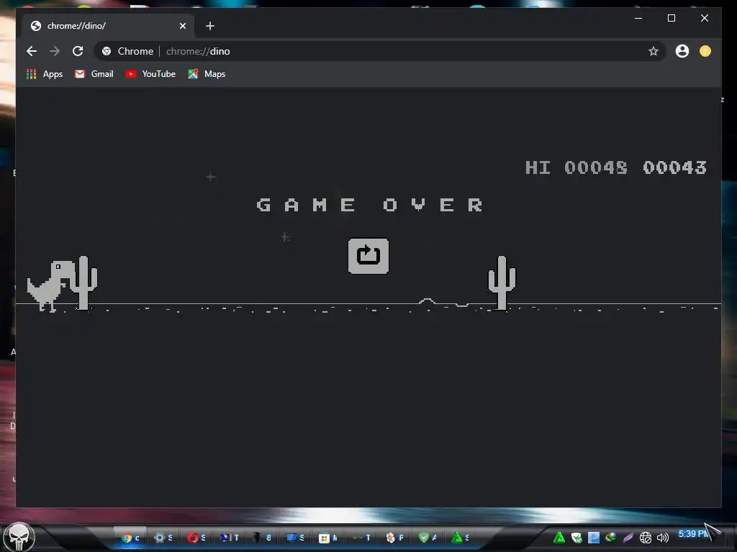Open the green triangle app in taskbar
This screenshot has width=737, height=552.
[460, 538]
